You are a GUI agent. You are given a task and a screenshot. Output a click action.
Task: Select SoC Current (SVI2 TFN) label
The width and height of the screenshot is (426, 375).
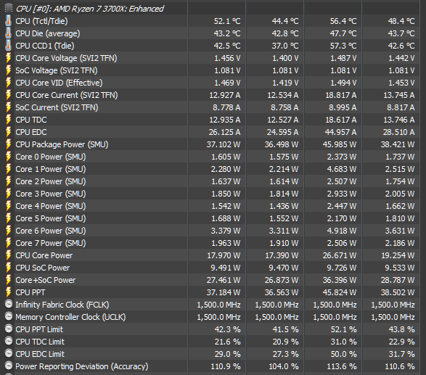[57, 107]
